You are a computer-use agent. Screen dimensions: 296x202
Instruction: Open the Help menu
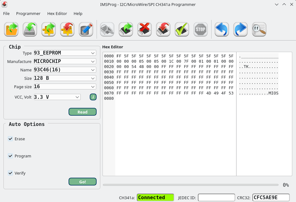[x=78, y=14]
